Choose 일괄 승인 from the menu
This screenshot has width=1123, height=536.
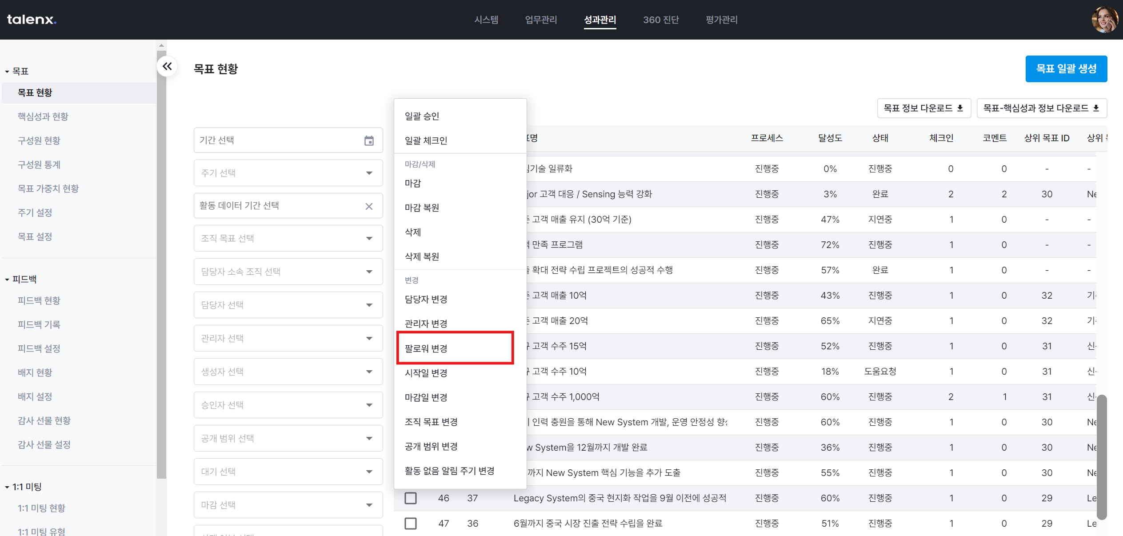point(422,116)
